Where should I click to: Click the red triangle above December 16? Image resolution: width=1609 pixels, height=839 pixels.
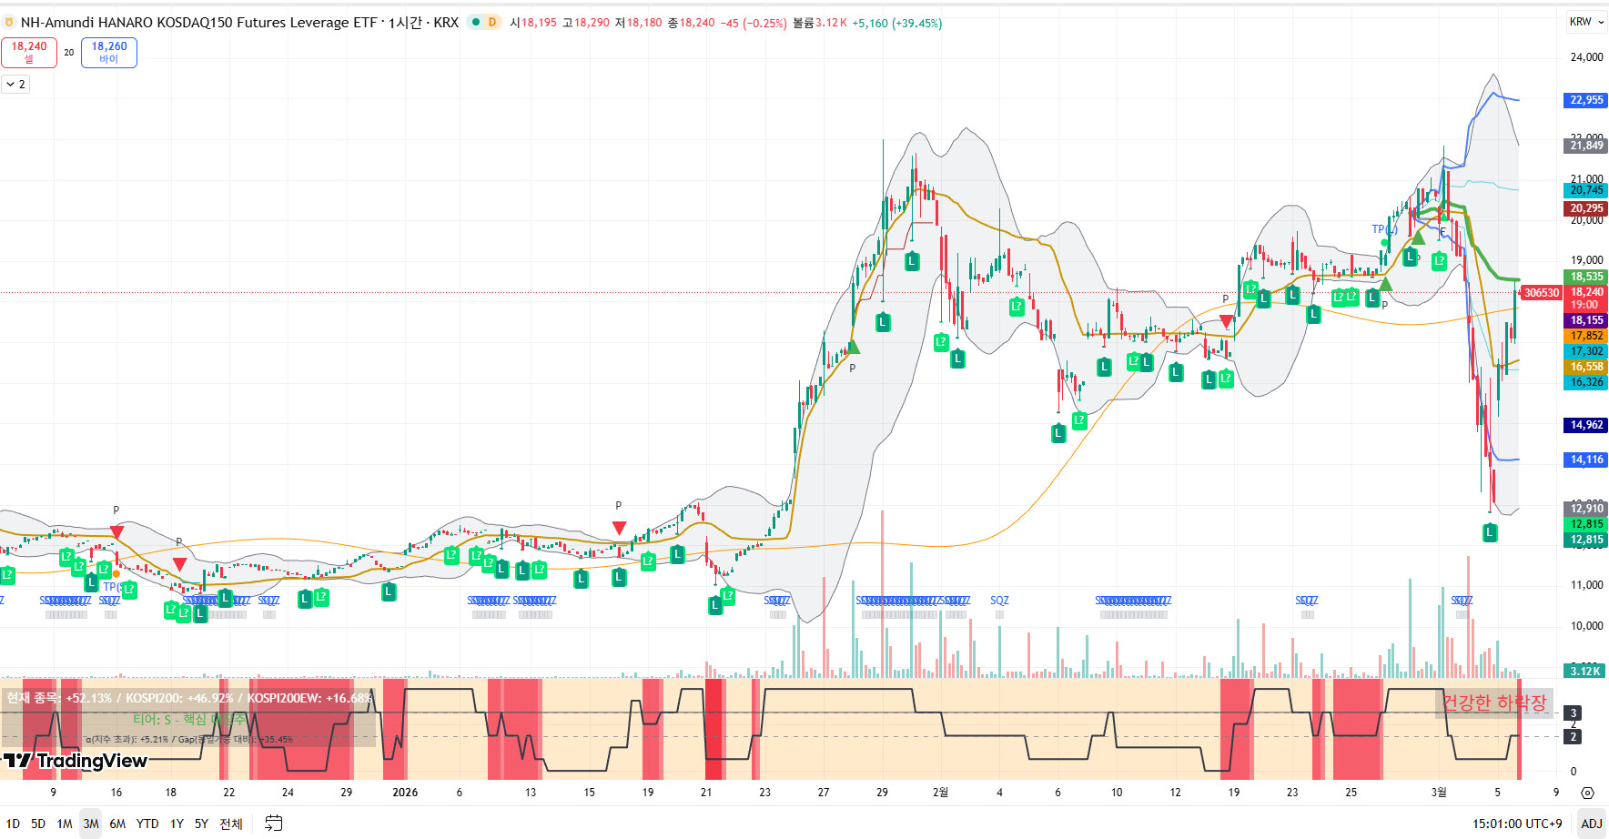point(116,531)
